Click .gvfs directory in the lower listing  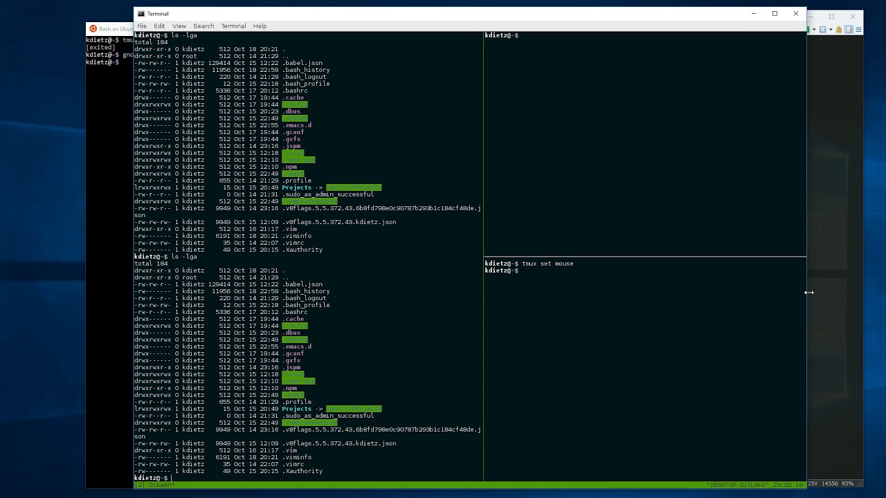[291, 360]
